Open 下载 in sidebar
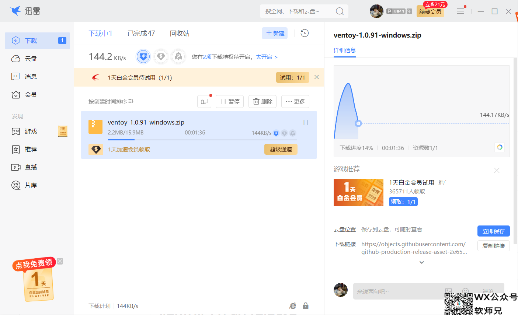The image size is (518, 315). coord(37,41)
